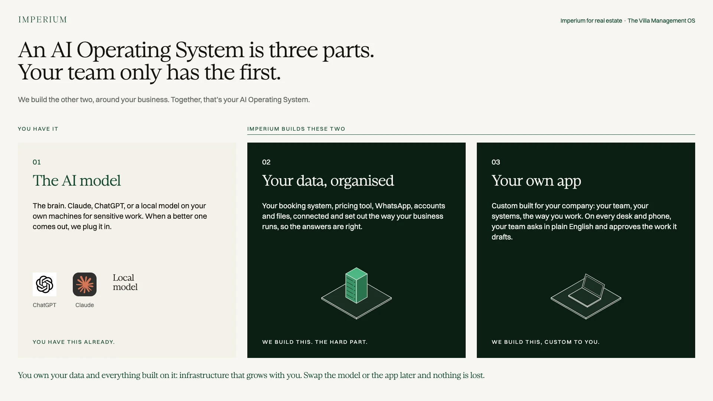Click 'IMPERIUM BUILDS THESE TWO' section label
713x401 pixels.
pos(296,129)
